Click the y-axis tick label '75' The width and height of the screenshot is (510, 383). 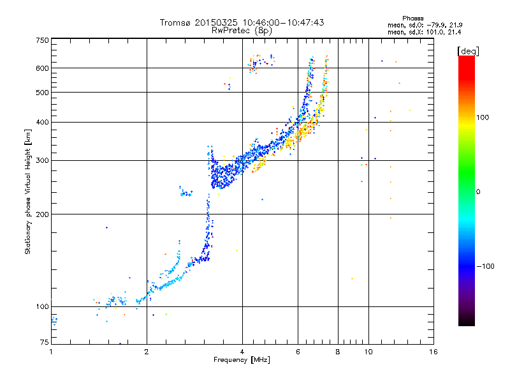[45, 342]
